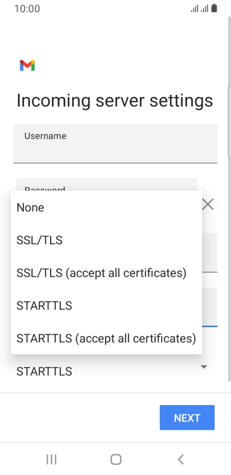The height and width of the screenshot is (475, 231).
Task: Tap the signal strength icons
Action: pos(200,8)
